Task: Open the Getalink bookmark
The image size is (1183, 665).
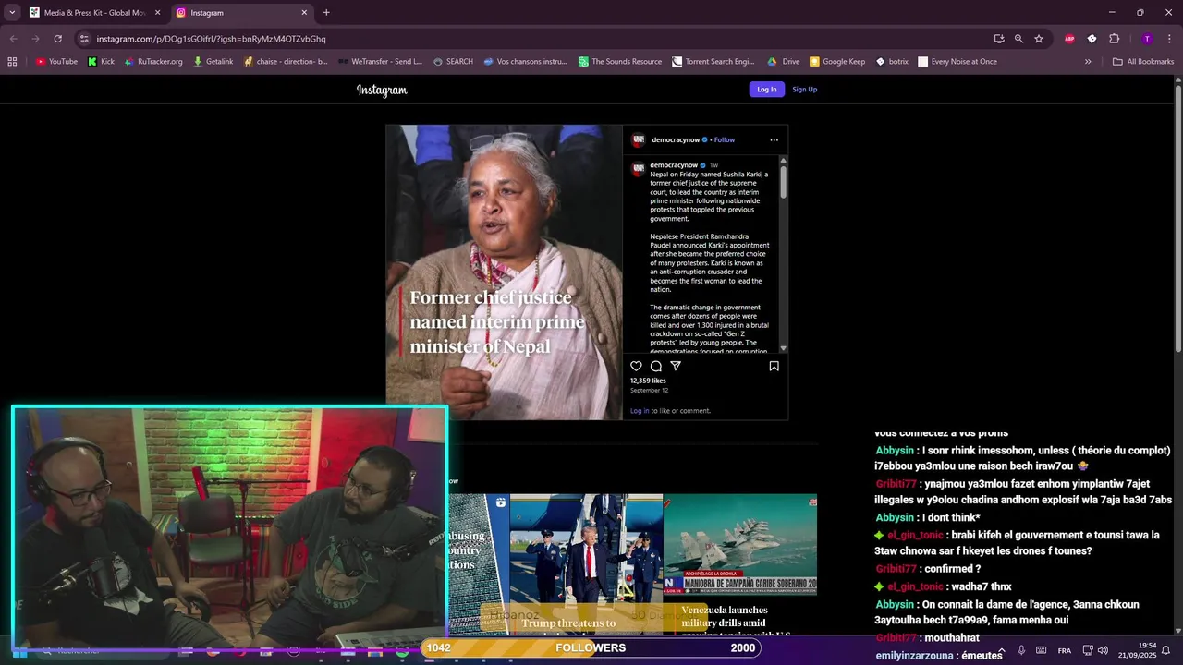Action: 213,62
